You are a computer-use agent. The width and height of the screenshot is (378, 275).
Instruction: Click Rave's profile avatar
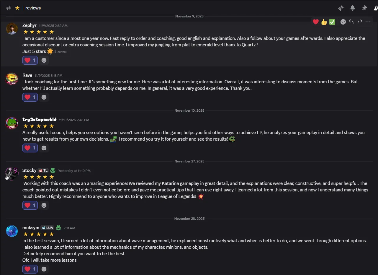(x=12, y=79)
